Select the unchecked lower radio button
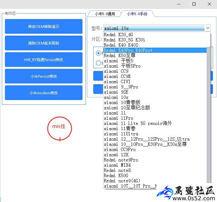This screenshot has height=202, width=217. tap(98, 63)
